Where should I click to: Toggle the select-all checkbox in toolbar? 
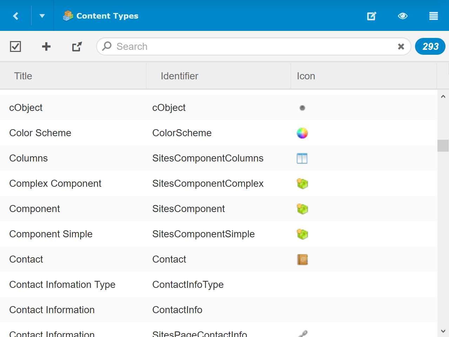click(x=15, y=46)
